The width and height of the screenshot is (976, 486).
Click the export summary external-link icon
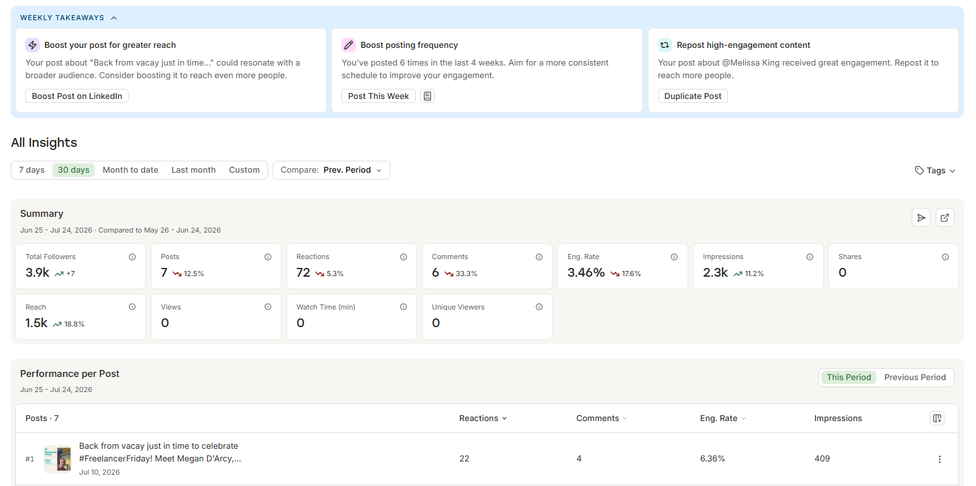[x=945, y=217]
